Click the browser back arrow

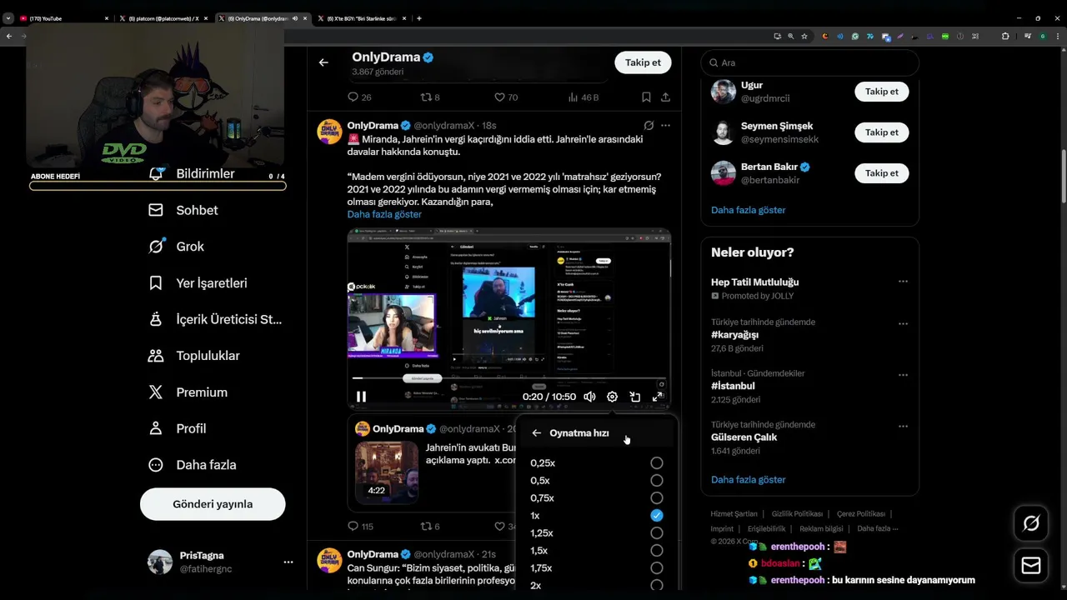pyautogui.click(x=9, y=36)
